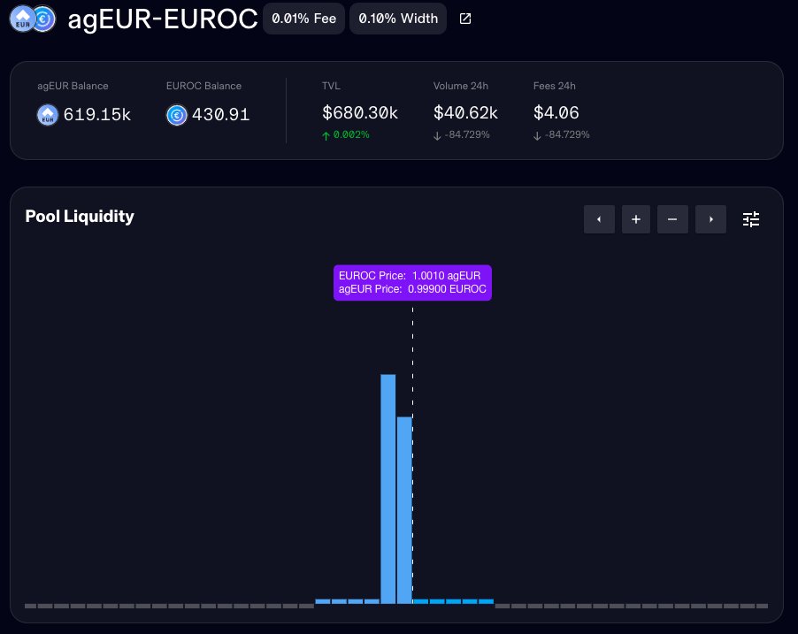
Task: Open pool via external link icon
Action: tap(465, 18)
